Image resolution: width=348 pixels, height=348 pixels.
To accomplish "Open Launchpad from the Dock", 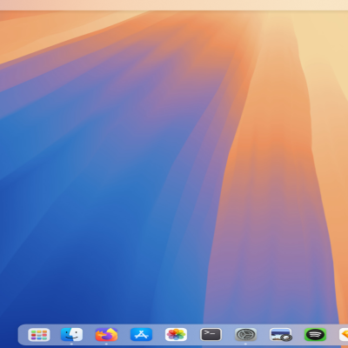I will 39,335.
